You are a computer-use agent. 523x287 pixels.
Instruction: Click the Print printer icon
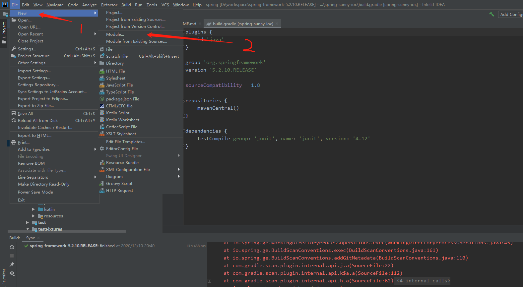point(14,143)
